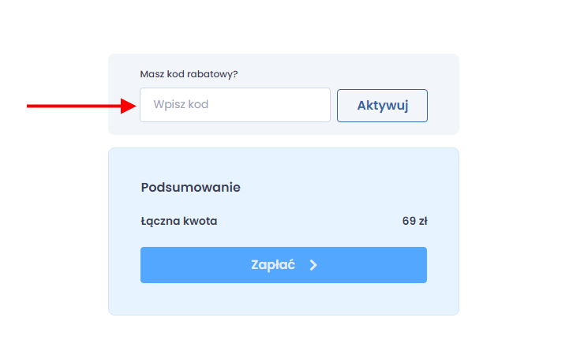Click the Aktywuj text label

(383, 106)
